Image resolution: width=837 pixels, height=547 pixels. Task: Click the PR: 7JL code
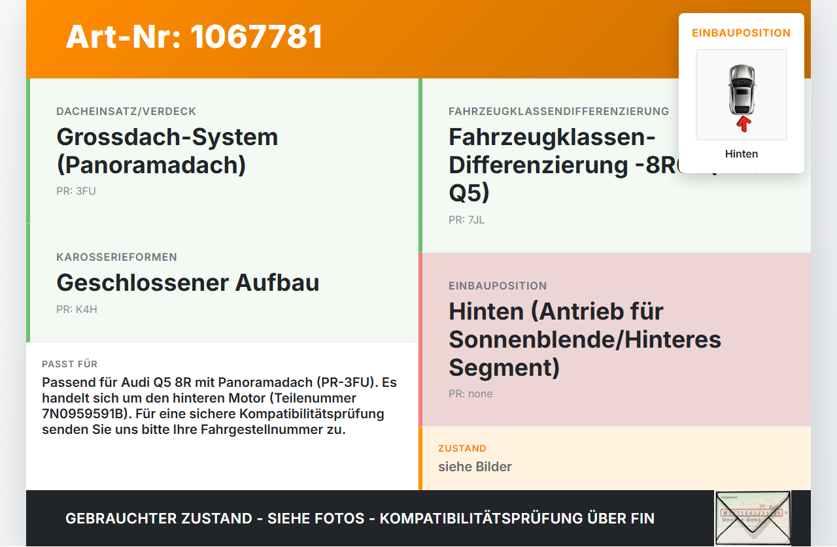466,220
